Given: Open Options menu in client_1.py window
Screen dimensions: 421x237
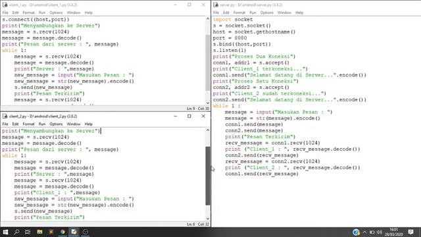Looking at the screenshot, I should [56, 13].
